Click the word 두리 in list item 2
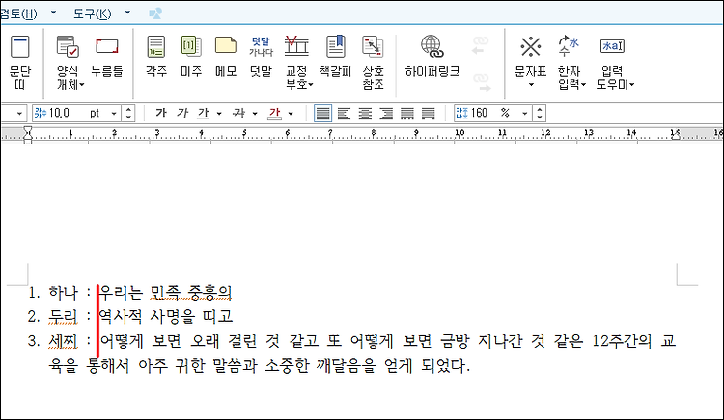724x420 pixels. coord(64,316)
